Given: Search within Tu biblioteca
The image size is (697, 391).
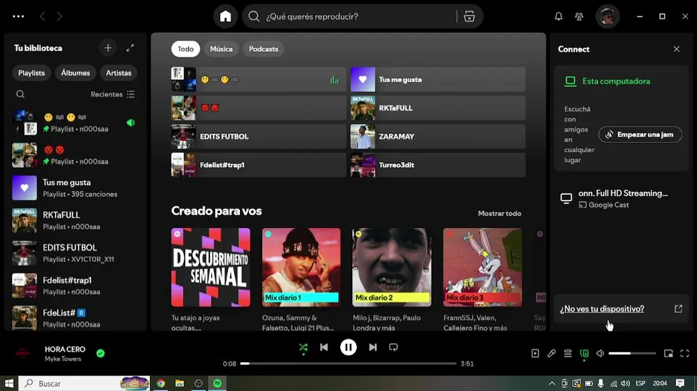Looking at the screenshot, I should (x=20, y=94).
